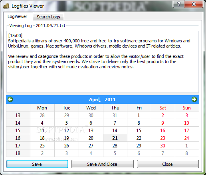This screenshot has width=206, height=175.
Task: Open the April month selector in the calendar header
Action: [x=94, y=99]
